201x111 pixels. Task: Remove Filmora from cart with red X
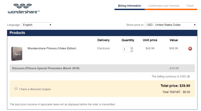point(190,49)
